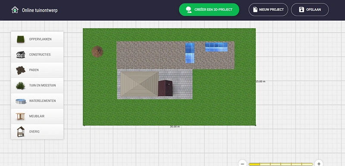The width and height of the screenshot is (345, 166).
Task: Zoom out with the minus button
Action: pos(242,164)
